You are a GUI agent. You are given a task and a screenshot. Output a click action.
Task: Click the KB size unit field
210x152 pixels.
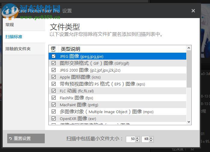tap(145, 139)
